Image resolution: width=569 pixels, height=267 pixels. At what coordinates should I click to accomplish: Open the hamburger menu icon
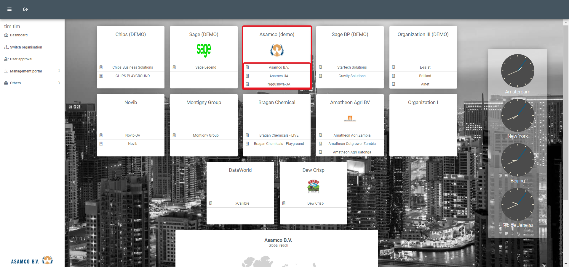(x=9, y=9)
